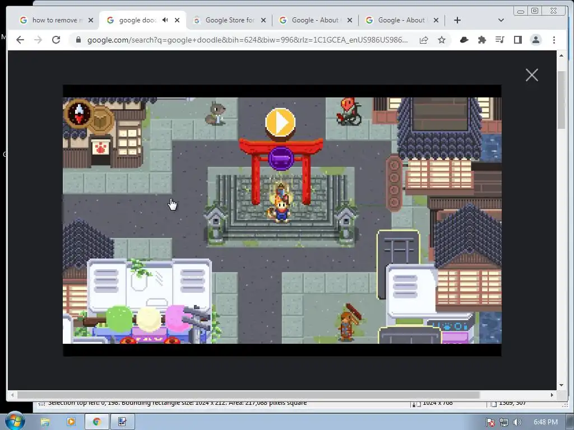Image resolution: width=574 pixels, height=430 pixels.
Task: Click the Action Center flag in the tray
Action: point(490,422)
